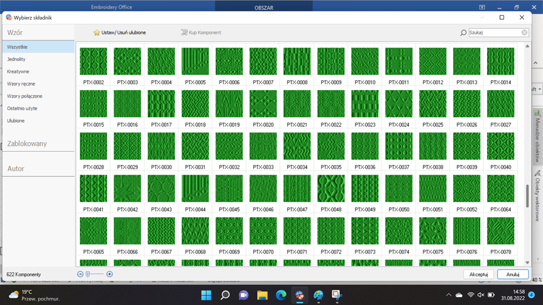Screen dimensions: 543x305
Task: Click inside the Szukaj search field
Action: coord(494,33)
